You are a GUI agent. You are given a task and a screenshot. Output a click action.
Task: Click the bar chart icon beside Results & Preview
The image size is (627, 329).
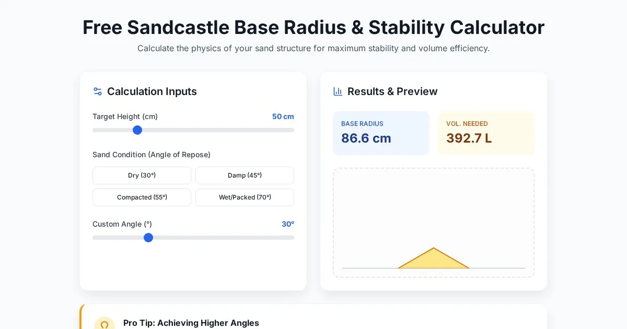pos(338,91)
